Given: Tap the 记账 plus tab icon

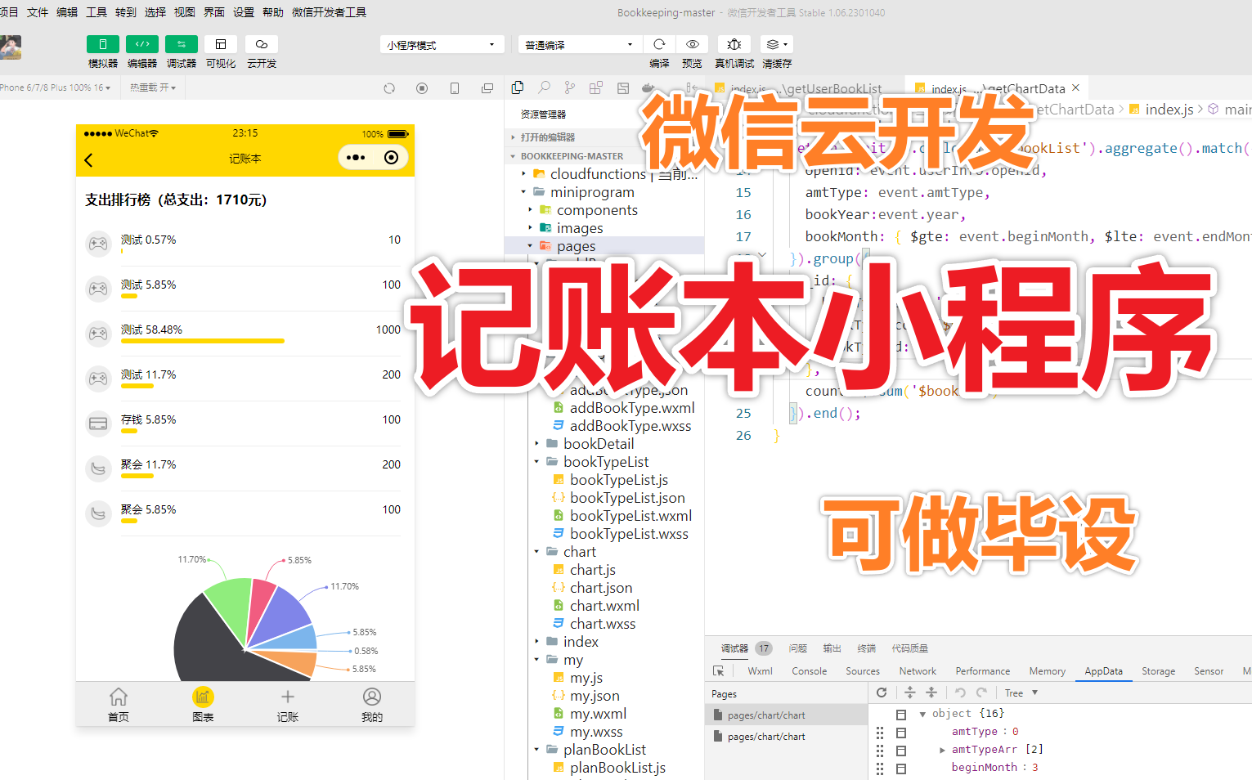Looking at the screenshot, I should (x=287, y=697).
